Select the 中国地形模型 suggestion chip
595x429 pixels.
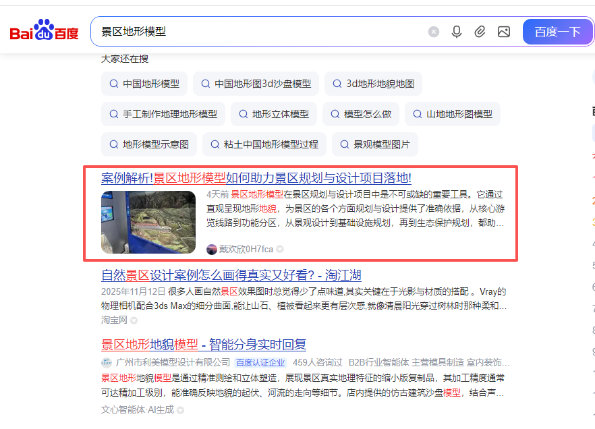[144, 84]
